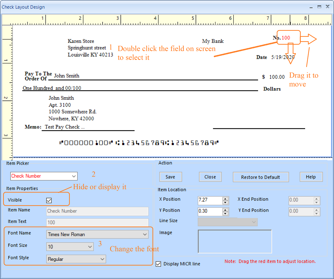
Task: Open the Font Size dropdown
Action: click(x=90, y=247)
